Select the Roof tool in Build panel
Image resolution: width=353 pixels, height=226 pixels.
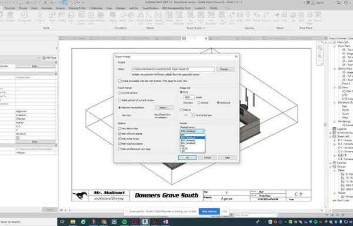point(52,17)
